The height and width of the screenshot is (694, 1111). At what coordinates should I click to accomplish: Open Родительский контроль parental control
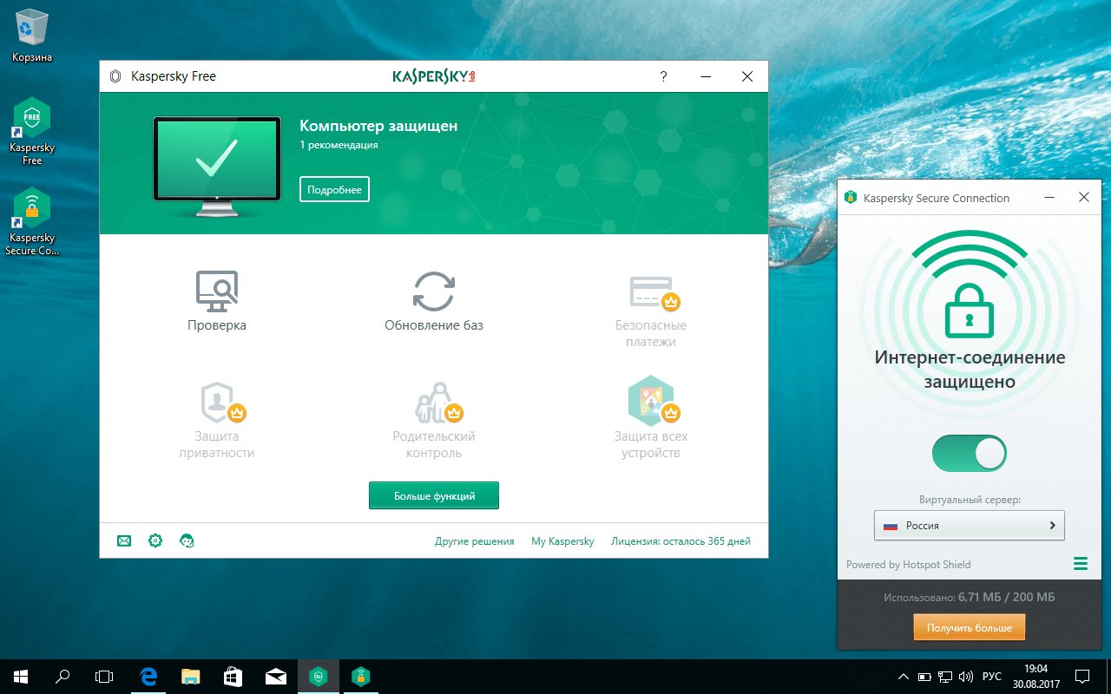coord(434,421)
